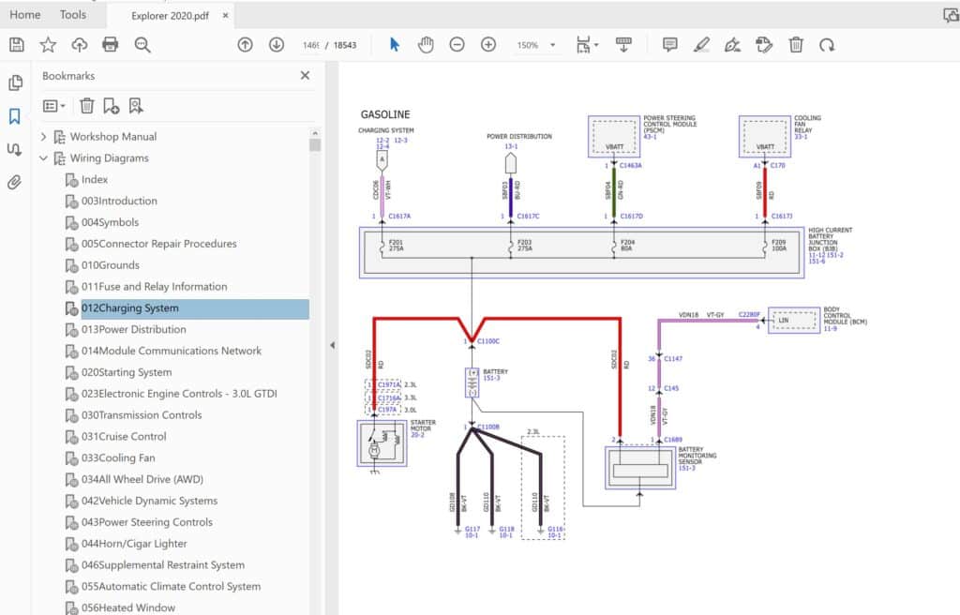Toggle the Bookmarks panel icon in sidebar

[15, 116]
